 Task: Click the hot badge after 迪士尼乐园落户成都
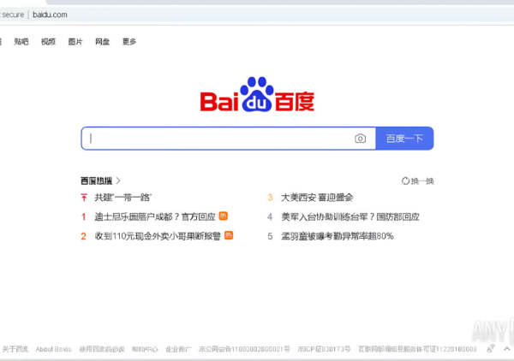point(224,216)
